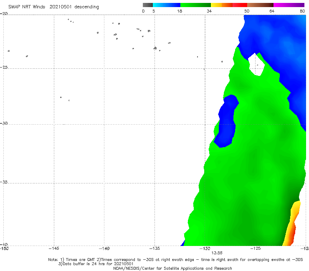Click the gray segment of the color bar

147,5
